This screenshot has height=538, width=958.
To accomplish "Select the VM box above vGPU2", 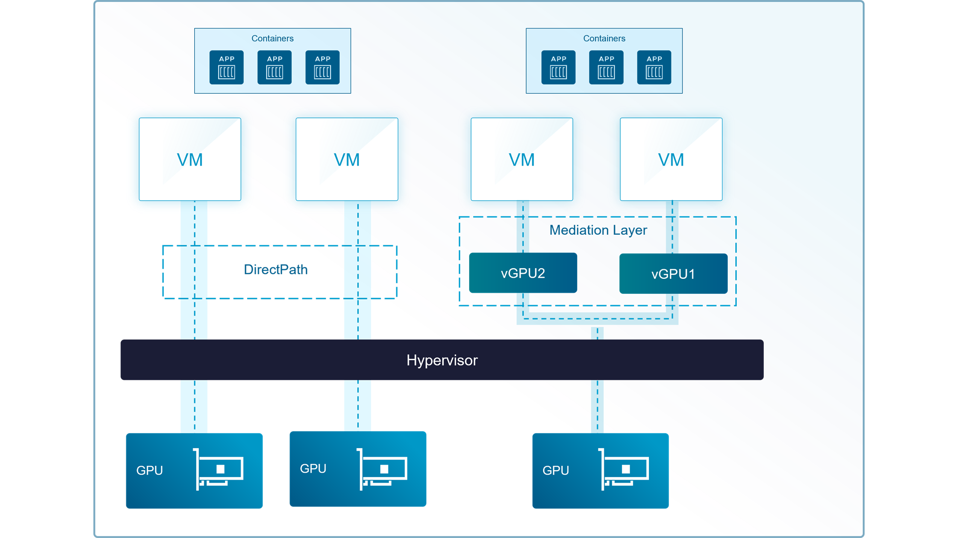I will 522,160.
